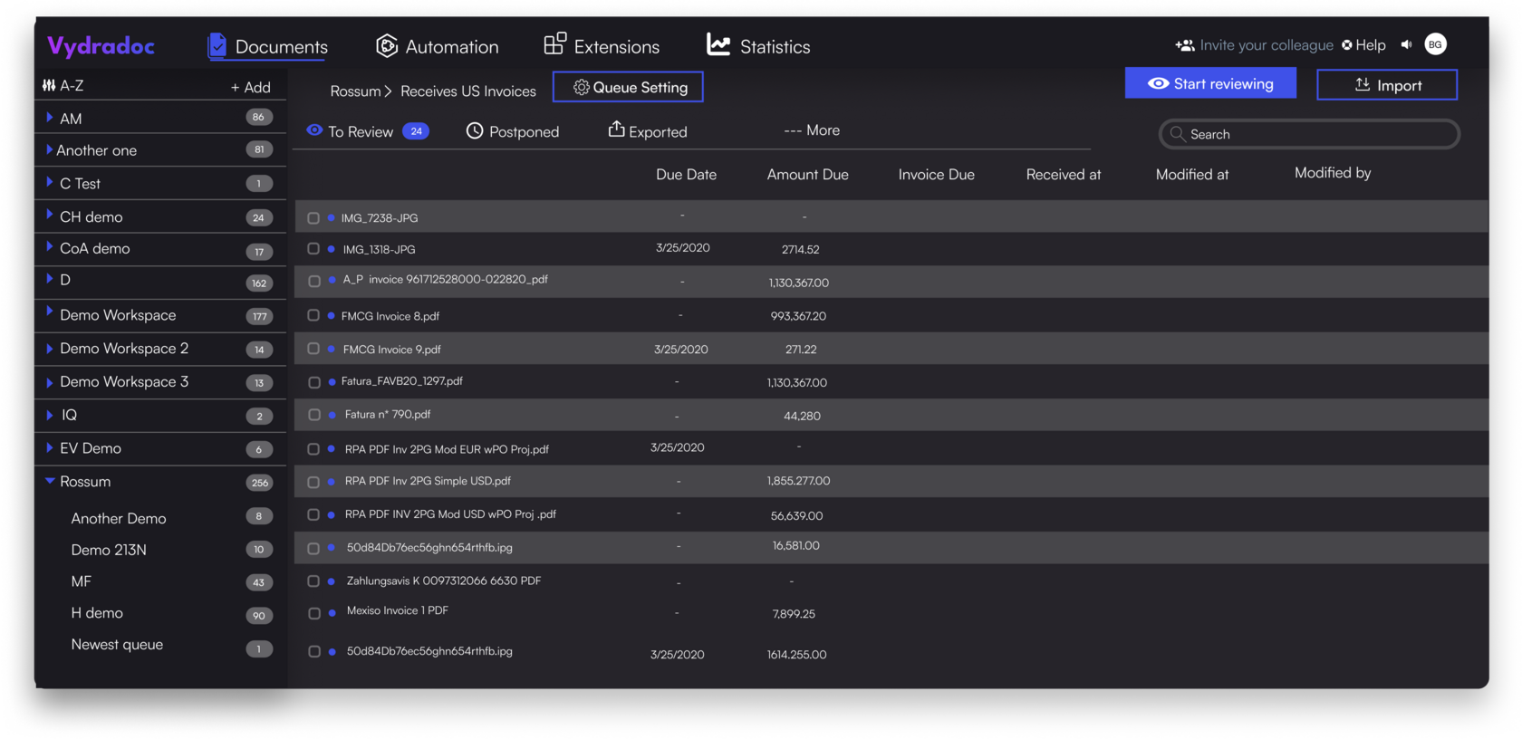1522x739 pixels.
Task: Click the Extensions squares icon
Action: 554,44
